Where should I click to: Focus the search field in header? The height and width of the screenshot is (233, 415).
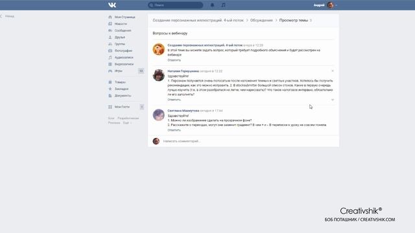click(176, 5)
